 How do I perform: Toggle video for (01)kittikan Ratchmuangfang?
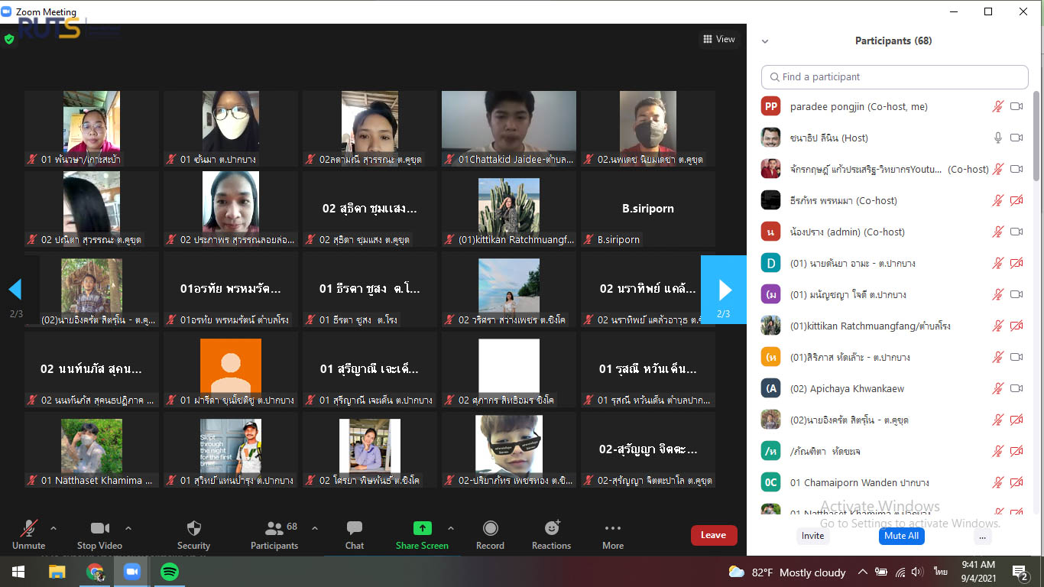pyautogui.click(x=1016, y=326)
